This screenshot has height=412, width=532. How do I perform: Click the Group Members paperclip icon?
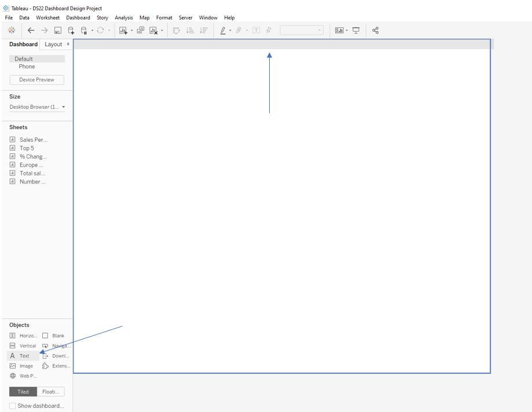[239, 30]
